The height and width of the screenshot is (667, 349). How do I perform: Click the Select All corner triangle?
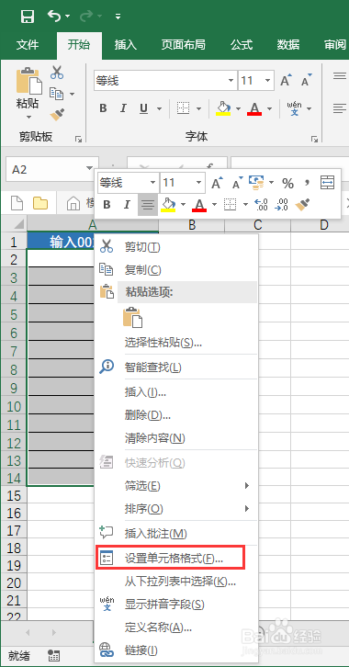18,224
